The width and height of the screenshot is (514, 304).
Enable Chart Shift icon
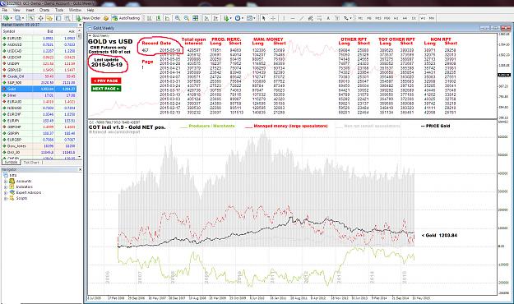tap(215, 18)
